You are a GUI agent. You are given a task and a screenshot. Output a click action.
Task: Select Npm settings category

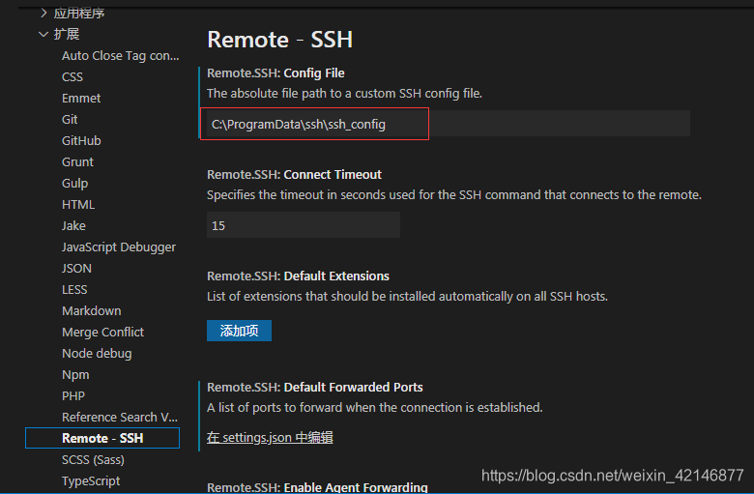click(75, 375)
